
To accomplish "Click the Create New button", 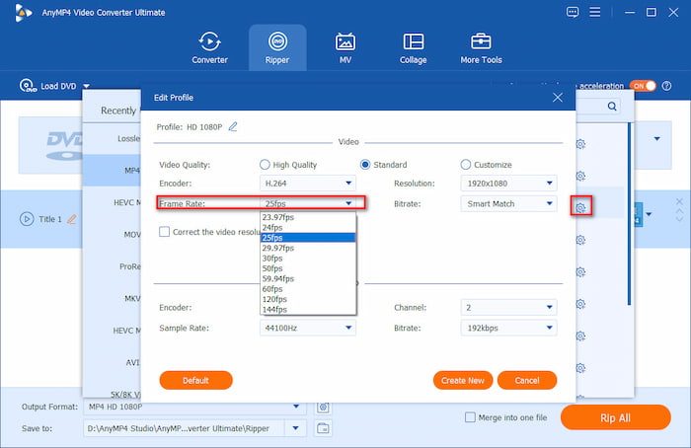I will click(463, 380).
